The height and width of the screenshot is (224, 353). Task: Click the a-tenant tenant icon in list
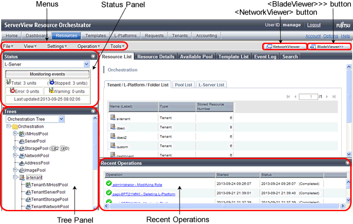113,118
